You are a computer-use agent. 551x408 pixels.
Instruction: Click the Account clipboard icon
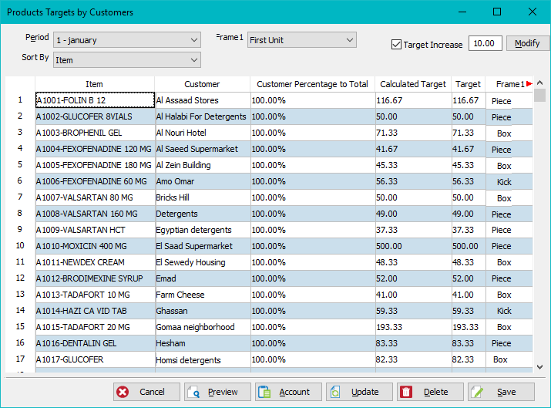(x=264, y=392)
